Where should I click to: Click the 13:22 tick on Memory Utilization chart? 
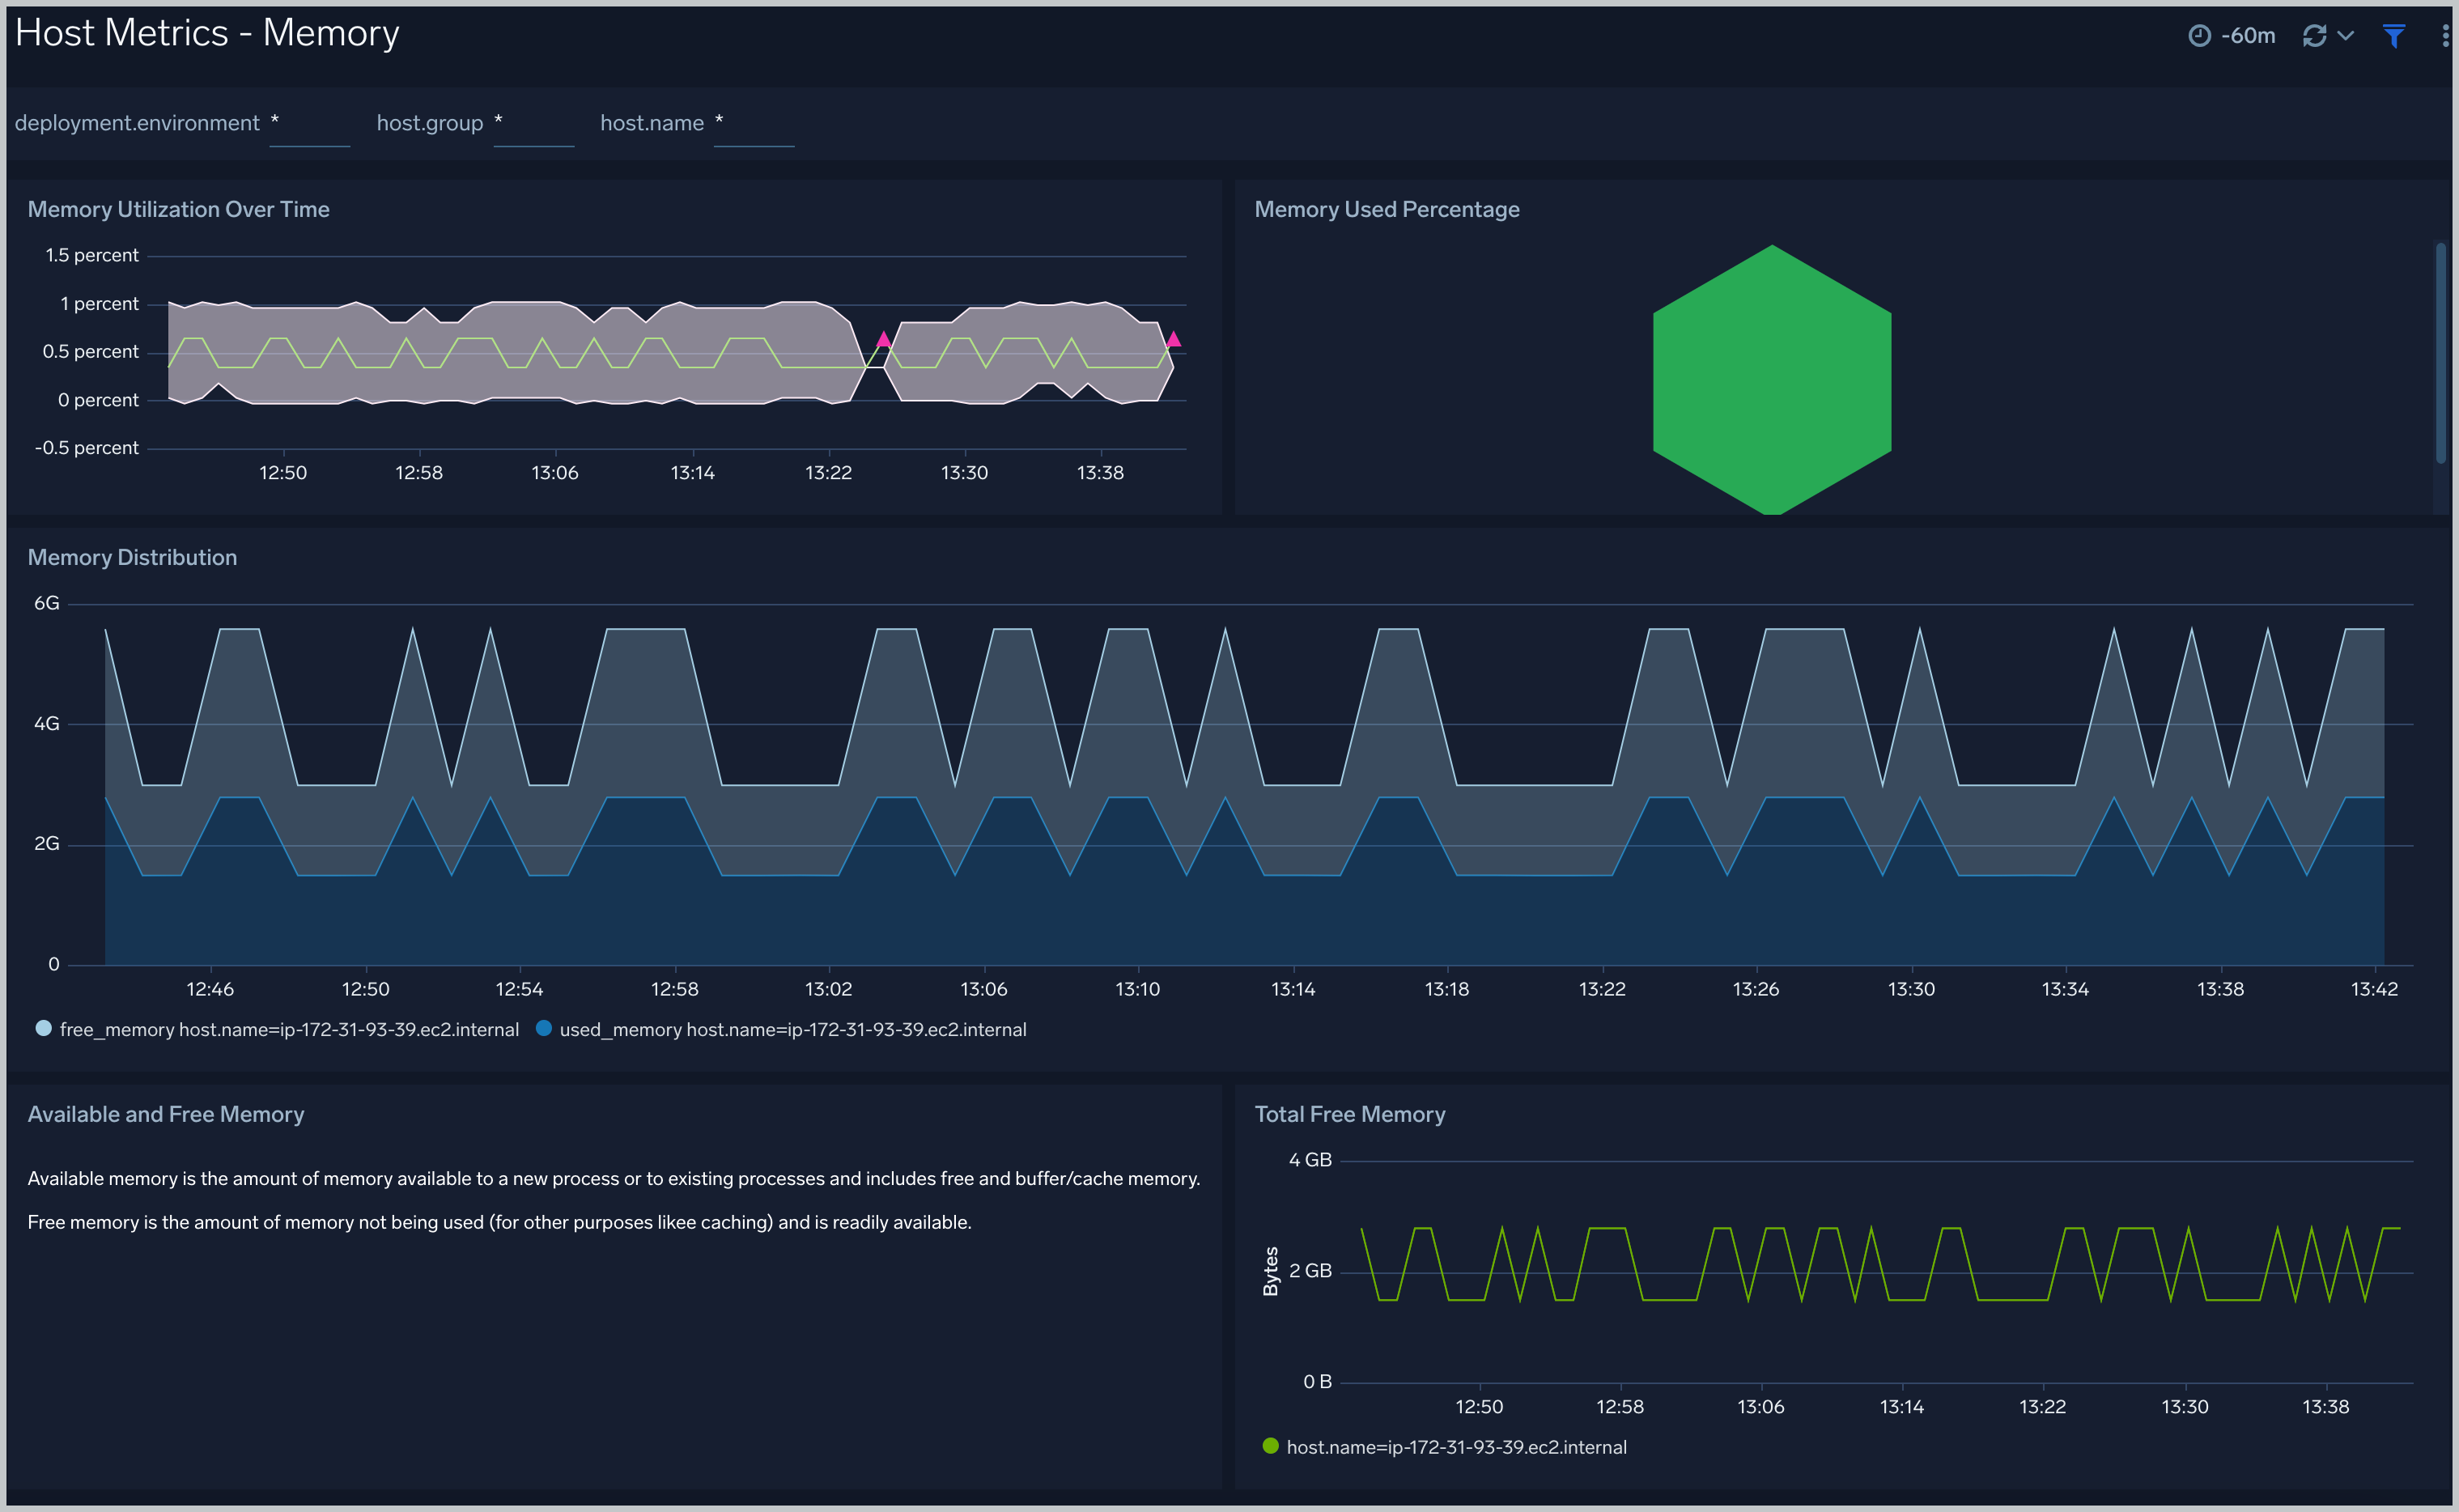point(828,472)
